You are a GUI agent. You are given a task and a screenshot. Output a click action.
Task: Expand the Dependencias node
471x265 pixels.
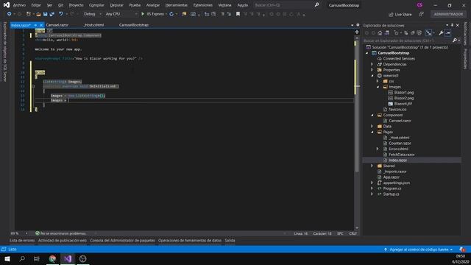(x=372, y=64)
